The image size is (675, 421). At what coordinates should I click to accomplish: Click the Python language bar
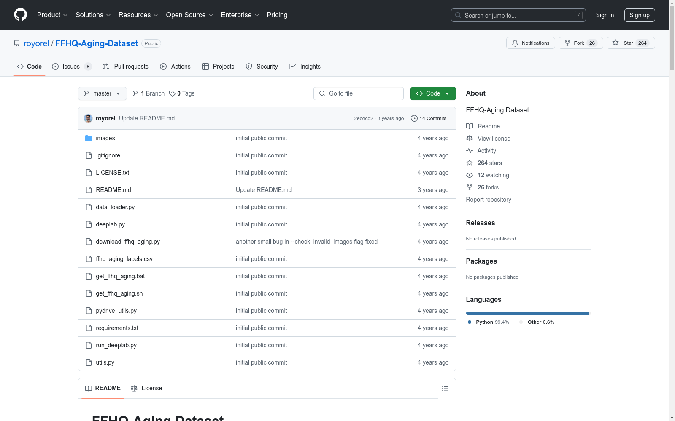[527, 313]
